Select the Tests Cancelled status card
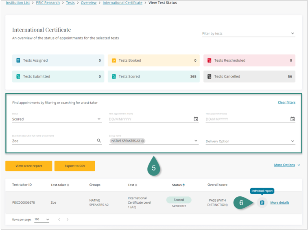The image size is (308, 230). [x=249, y=76]
